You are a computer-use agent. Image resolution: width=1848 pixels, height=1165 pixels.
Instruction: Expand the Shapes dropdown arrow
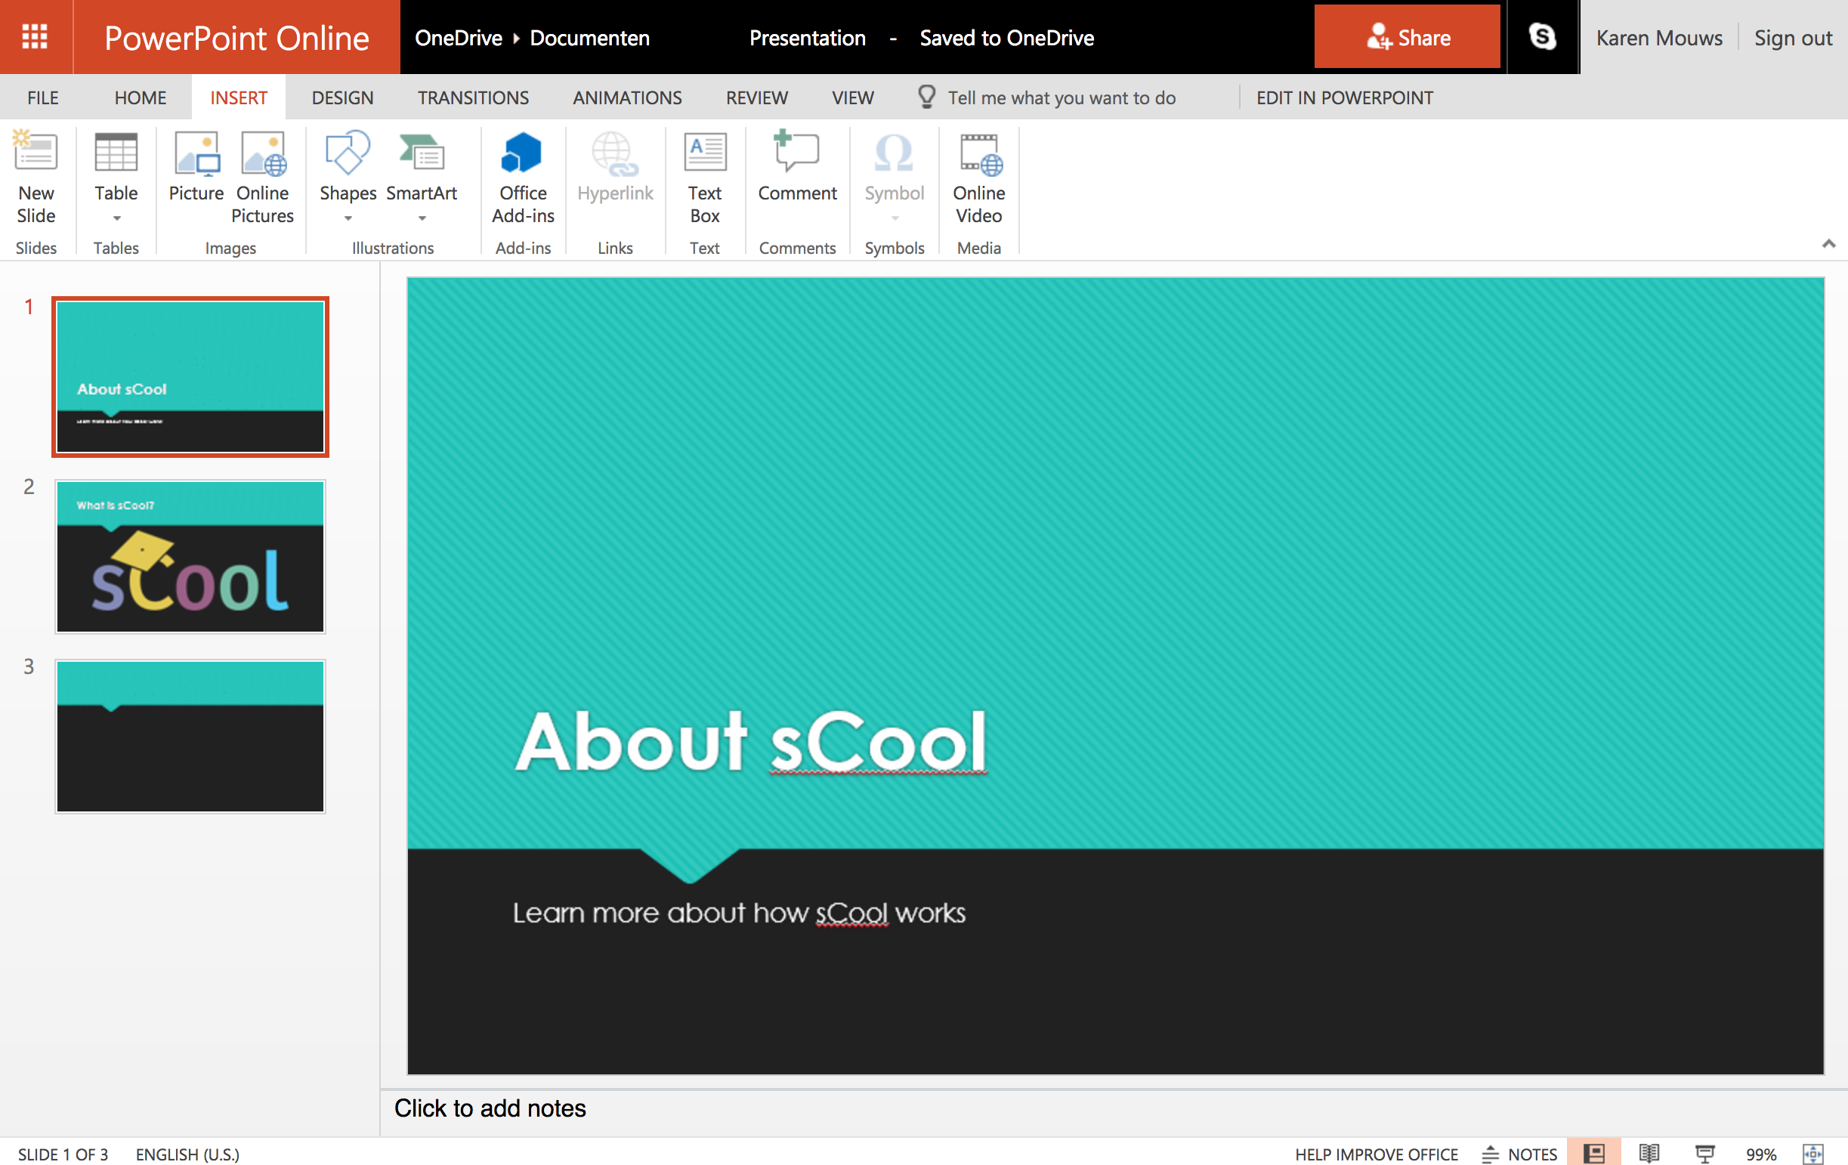click(348, 218)
